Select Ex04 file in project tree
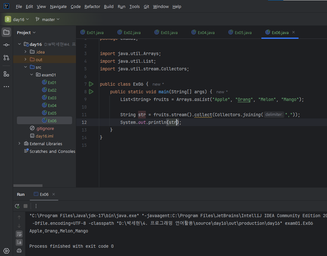This screenshot has width=327, height=256. coord(52,105)
